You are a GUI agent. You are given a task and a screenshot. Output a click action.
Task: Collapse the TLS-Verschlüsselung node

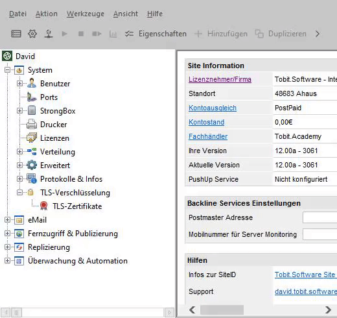point(19,193)
